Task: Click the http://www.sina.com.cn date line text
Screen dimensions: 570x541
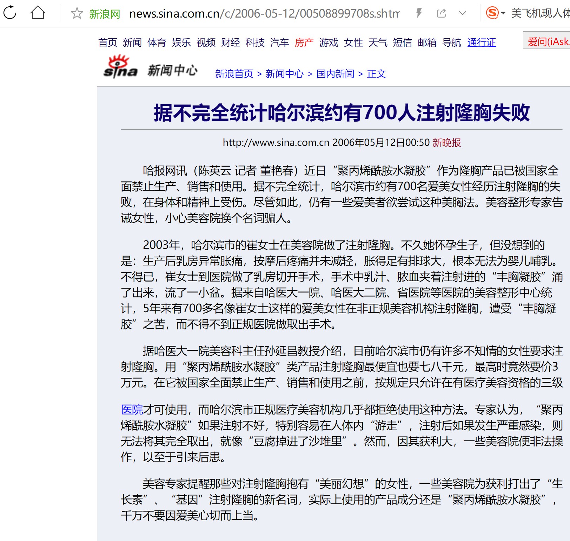Action: pos(326,143)
